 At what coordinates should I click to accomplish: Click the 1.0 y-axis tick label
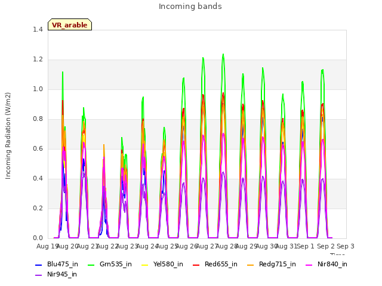coord(38,89)
